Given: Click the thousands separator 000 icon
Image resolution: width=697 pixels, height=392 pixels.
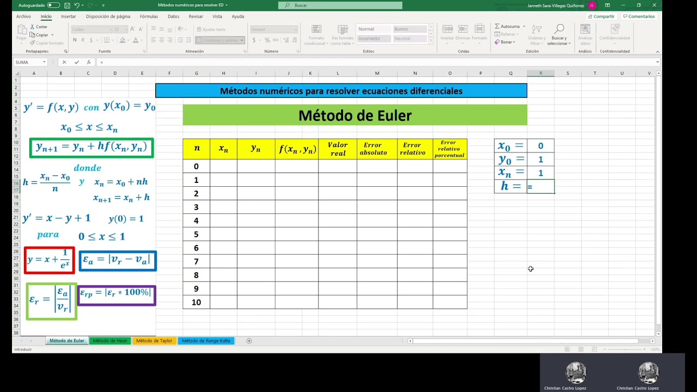Looking at the screenshot, I should point(276,40).
